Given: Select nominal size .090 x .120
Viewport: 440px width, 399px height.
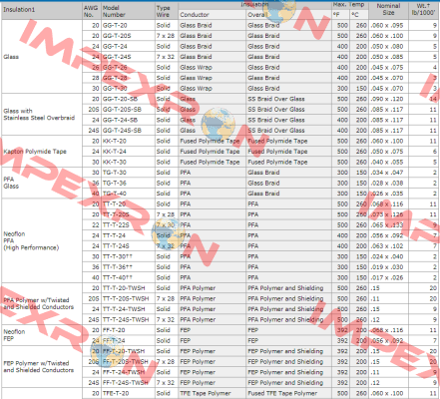Looking at the screenshot, I should coord(387,99).
